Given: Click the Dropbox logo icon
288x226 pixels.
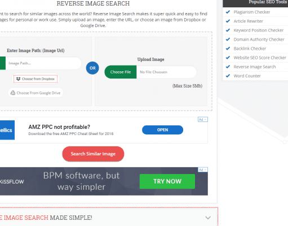Looking at the screenshot, I should (18, 79).
